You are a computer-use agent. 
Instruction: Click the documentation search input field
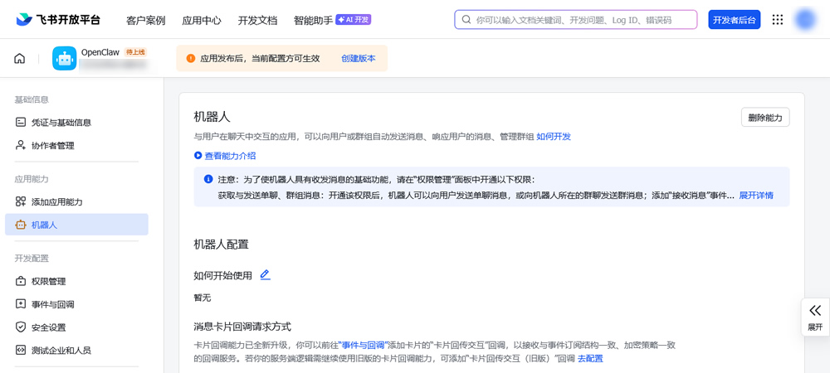581,20
